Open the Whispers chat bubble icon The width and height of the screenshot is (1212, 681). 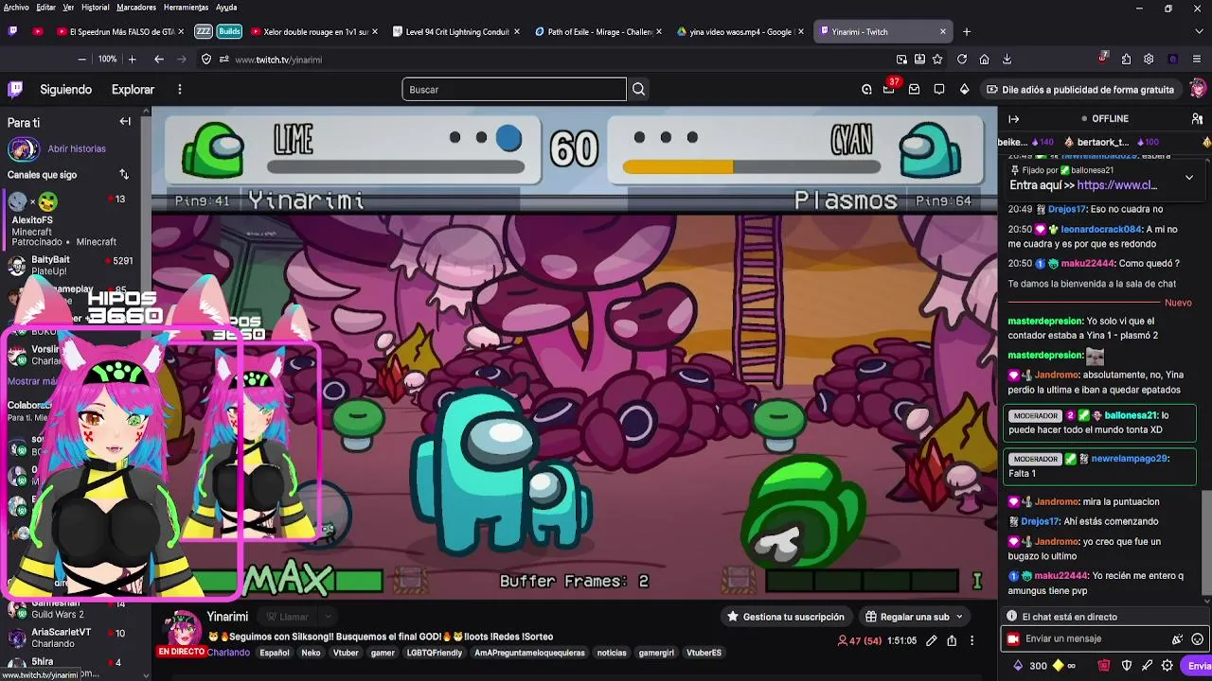coord(938,89)
